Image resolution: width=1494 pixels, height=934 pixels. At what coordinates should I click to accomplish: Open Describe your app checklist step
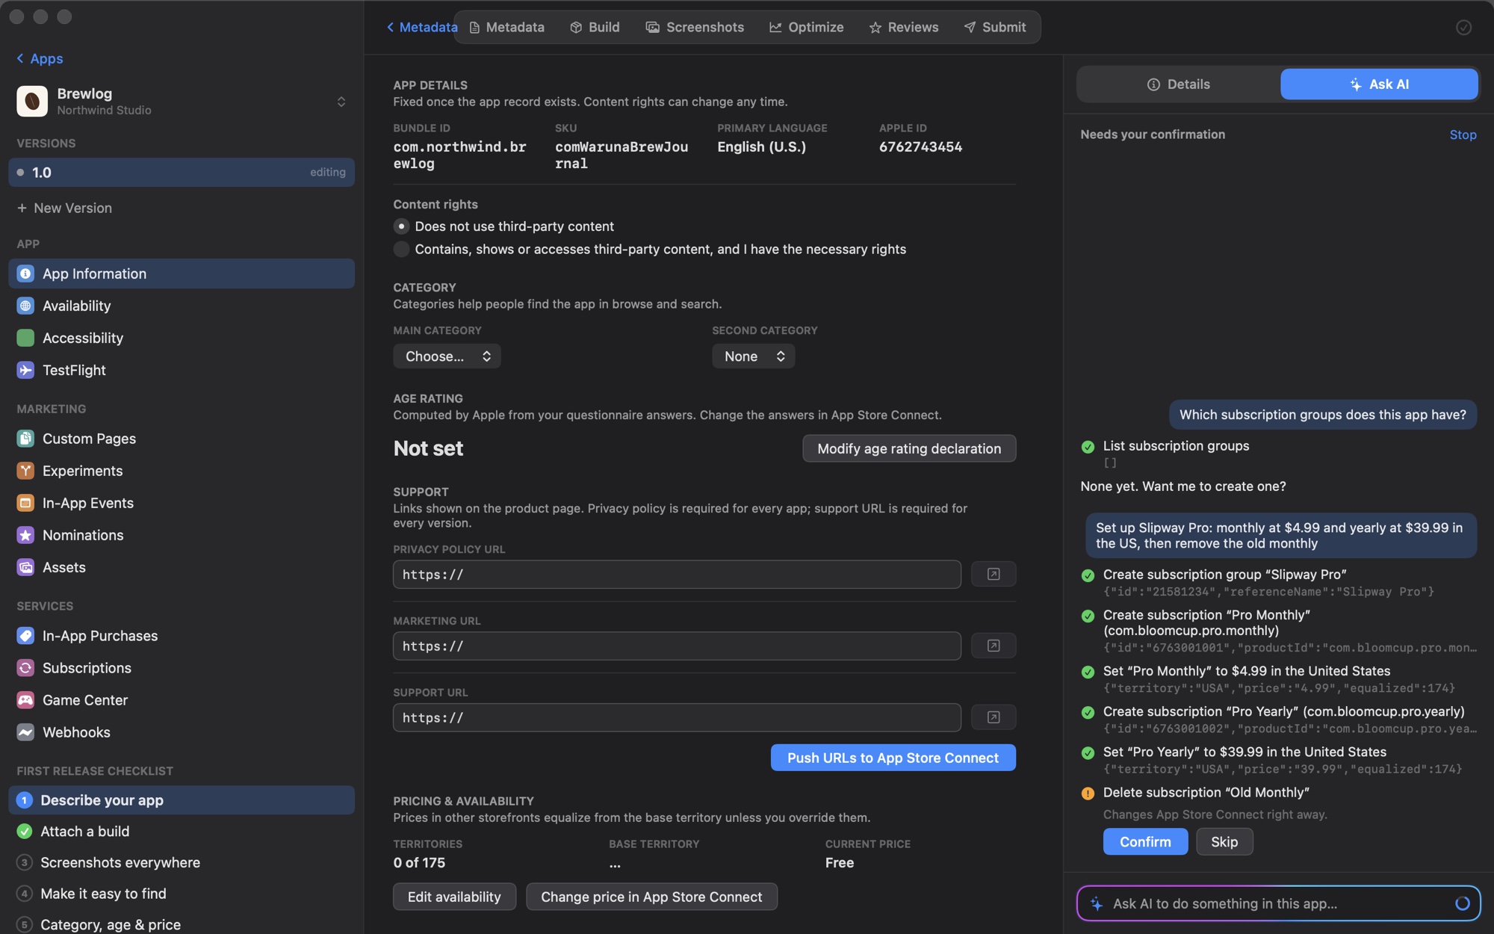point(182,800)
